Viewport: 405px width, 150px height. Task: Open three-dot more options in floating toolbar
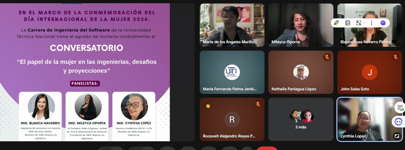(x=372, y=23)
